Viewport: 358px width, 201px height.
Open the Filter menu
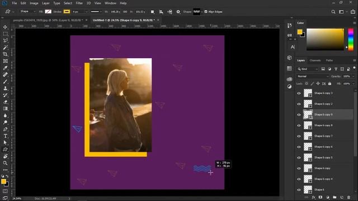pos(79,3)
